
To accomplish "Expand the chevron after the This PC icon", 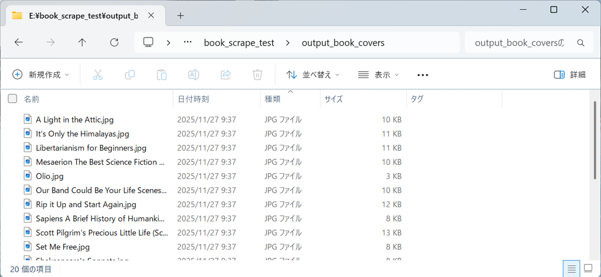I will [x=168, y=42].
